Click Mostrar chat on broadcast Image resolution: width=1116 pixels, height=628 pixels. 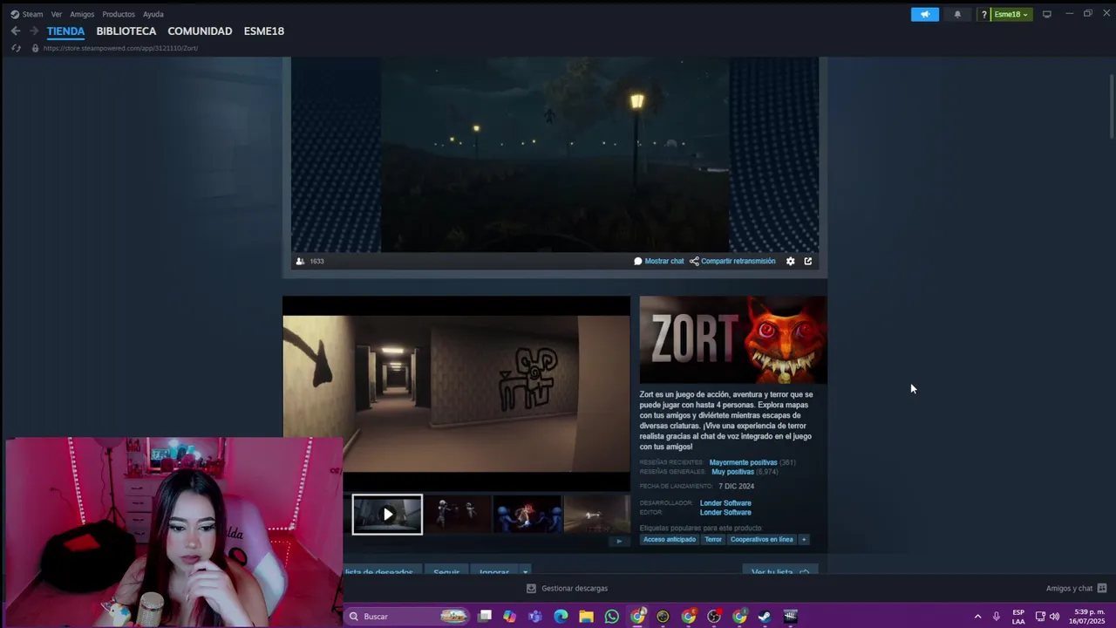tap(659, 261)
